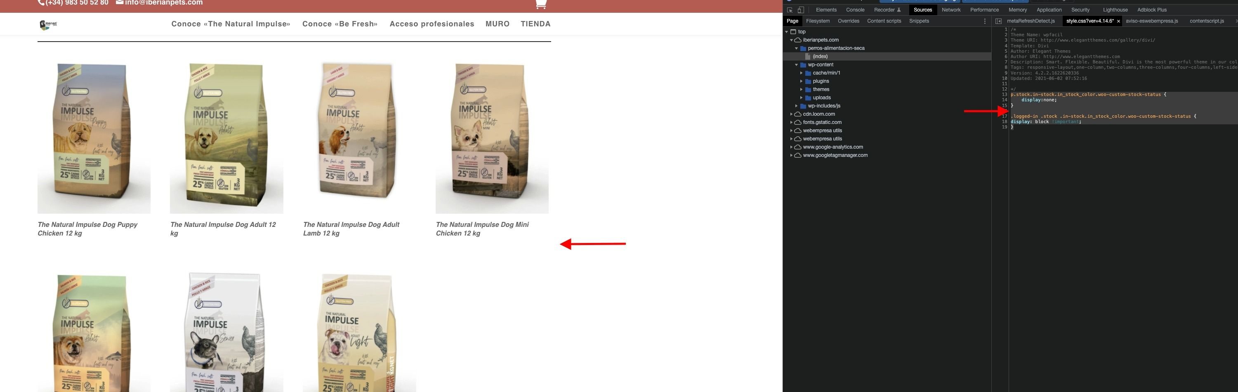Open the Memory panel tab
1238x392 pixels.
click(1017, 9)
